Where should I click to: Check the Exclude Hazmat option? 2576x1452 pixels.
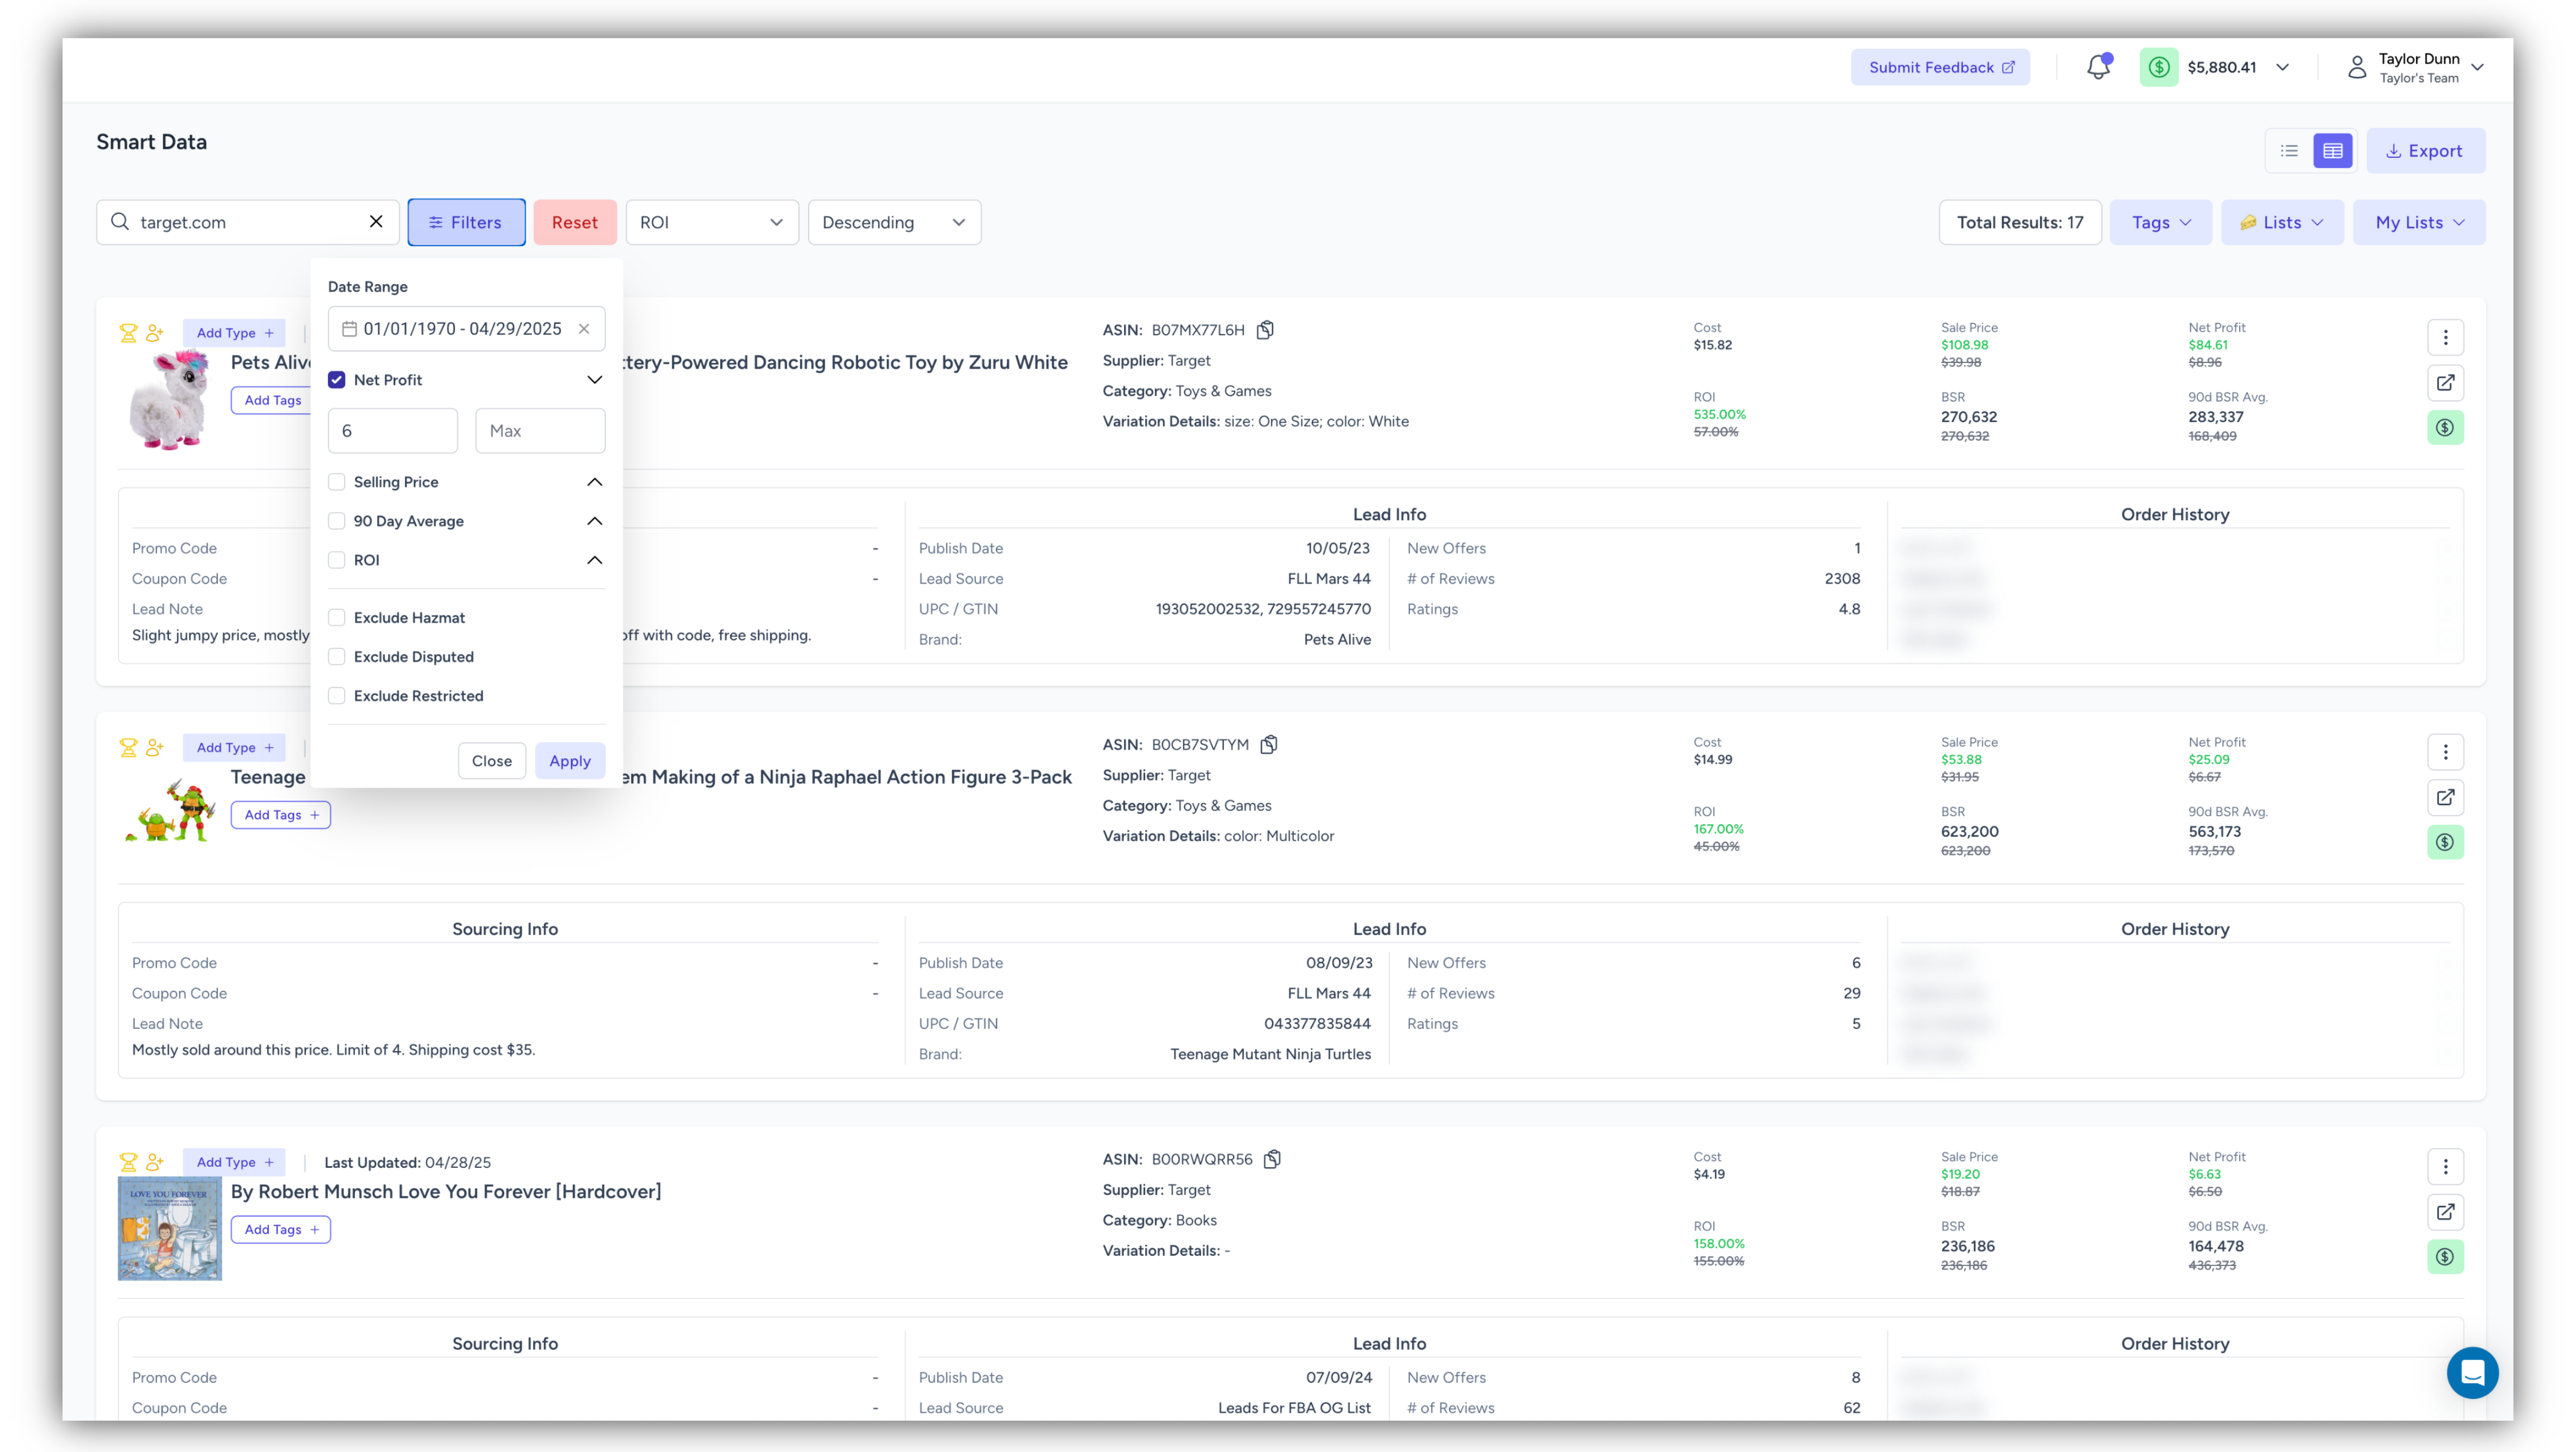pos(337,617)
